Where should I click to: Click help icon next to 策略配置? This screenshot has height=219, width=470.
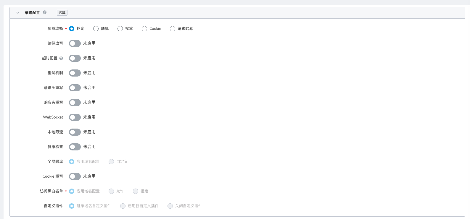(45, 12)
